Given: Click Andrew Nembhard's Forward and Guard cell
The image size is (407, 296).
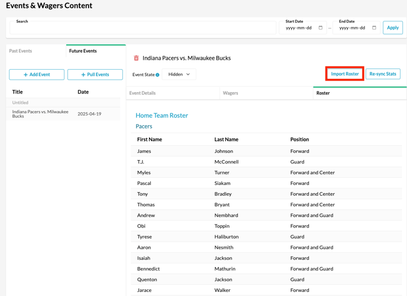Looking at the screenshot, I should pos(312,216).
